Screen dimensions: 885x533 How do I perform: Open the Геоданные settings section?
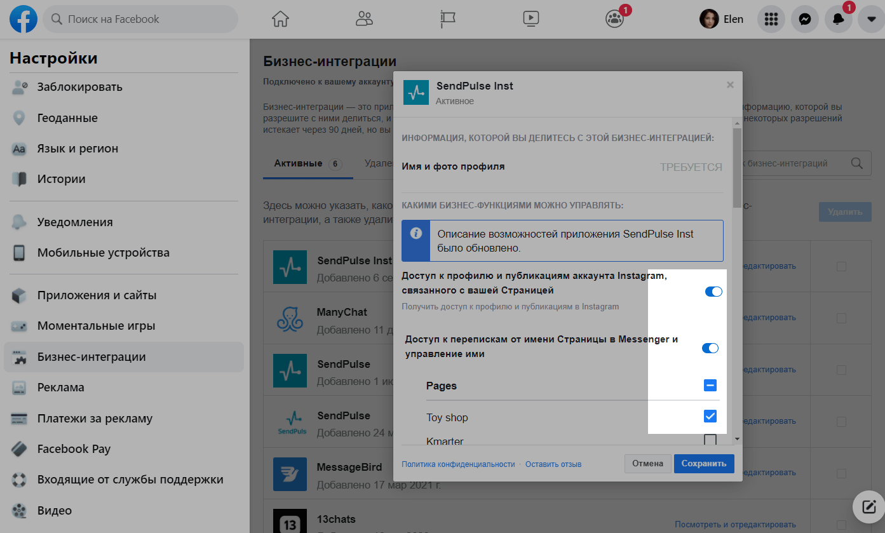pyautogui.click(x=124, y=118)
